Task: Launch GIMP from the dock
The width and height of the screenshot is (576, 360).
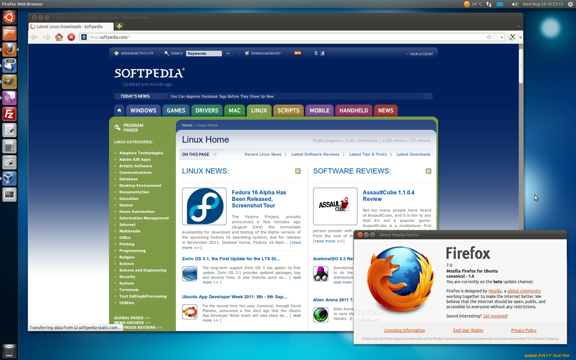Action: tap(9, 82)
